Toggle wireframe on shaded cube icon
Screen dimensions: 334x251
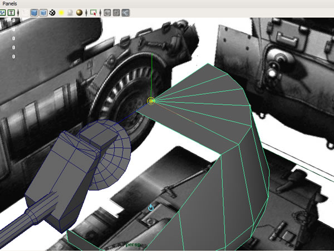43,12
